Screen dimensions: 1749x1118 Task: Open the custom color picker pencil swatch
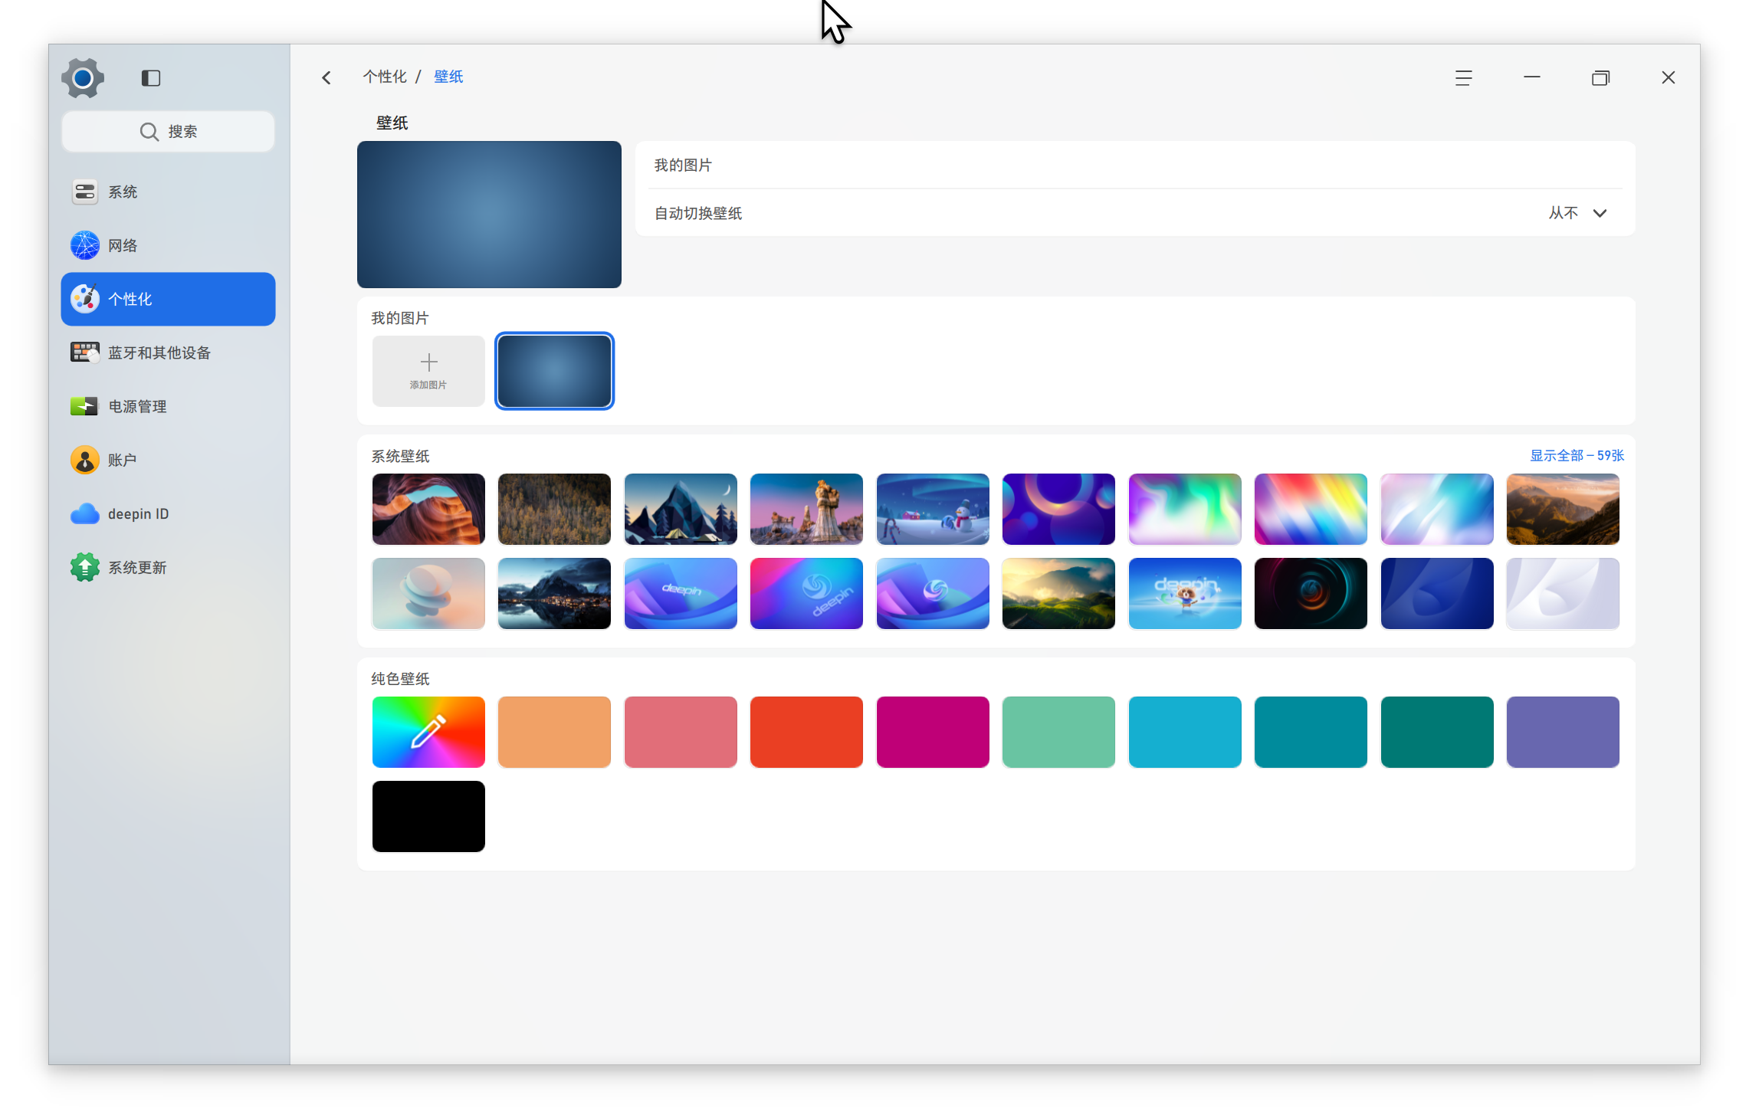coord(428,732)
